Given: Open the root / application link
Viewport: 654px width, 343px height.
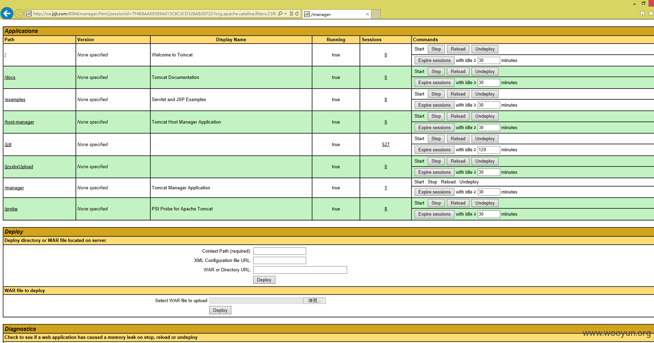Looking at the screenshot, I should coord(5,55).
